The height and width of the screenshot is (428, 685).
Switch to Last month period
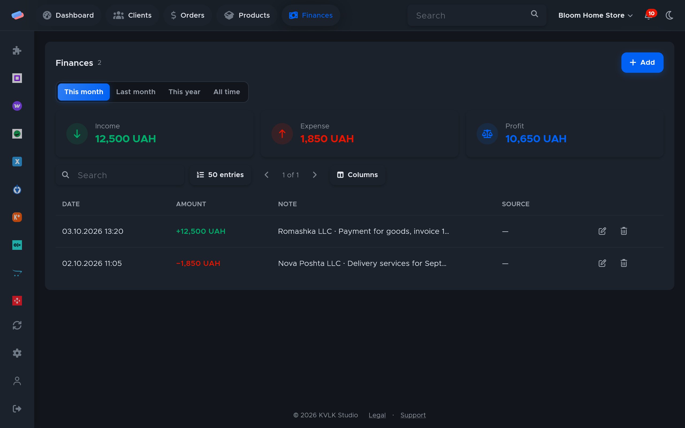(x=136, y=92)
